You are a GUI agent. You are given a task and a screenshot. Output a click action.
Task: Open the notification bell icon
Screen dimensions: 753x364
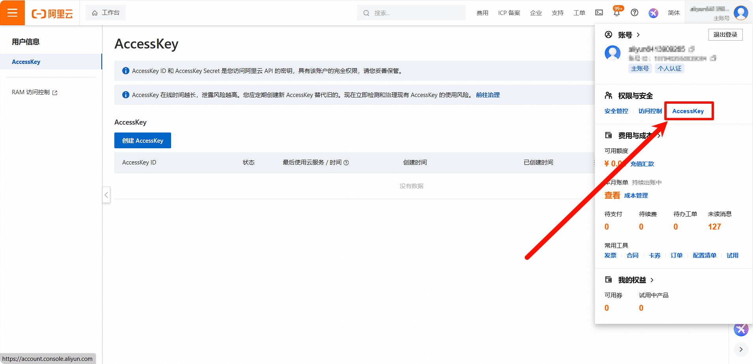pyautogui.click(x=617, y=12)
